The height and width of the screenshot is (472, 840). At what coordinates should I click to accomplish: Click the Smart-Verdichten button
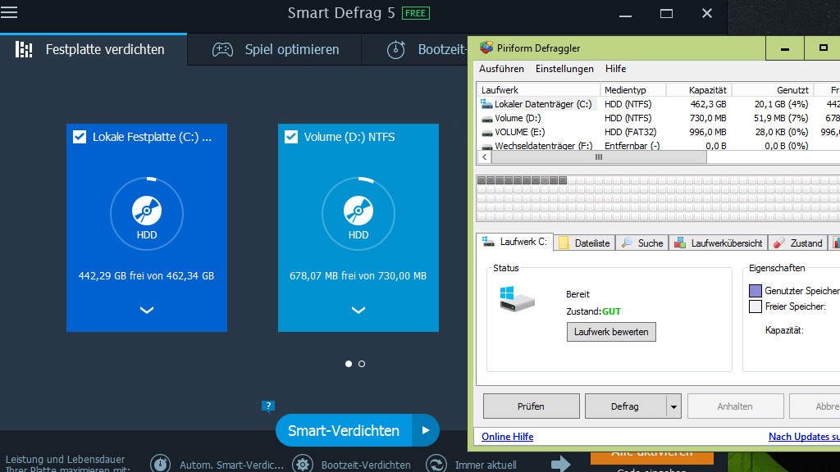[x=344, y=430]
